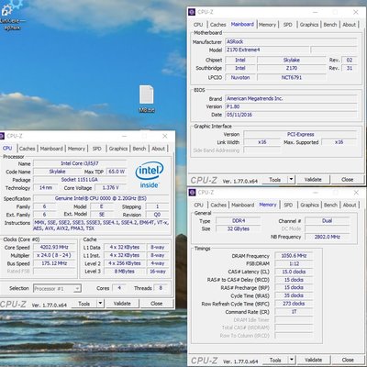
Task: Open the MB.txt desktop file icon
Action: click(147, 98)
